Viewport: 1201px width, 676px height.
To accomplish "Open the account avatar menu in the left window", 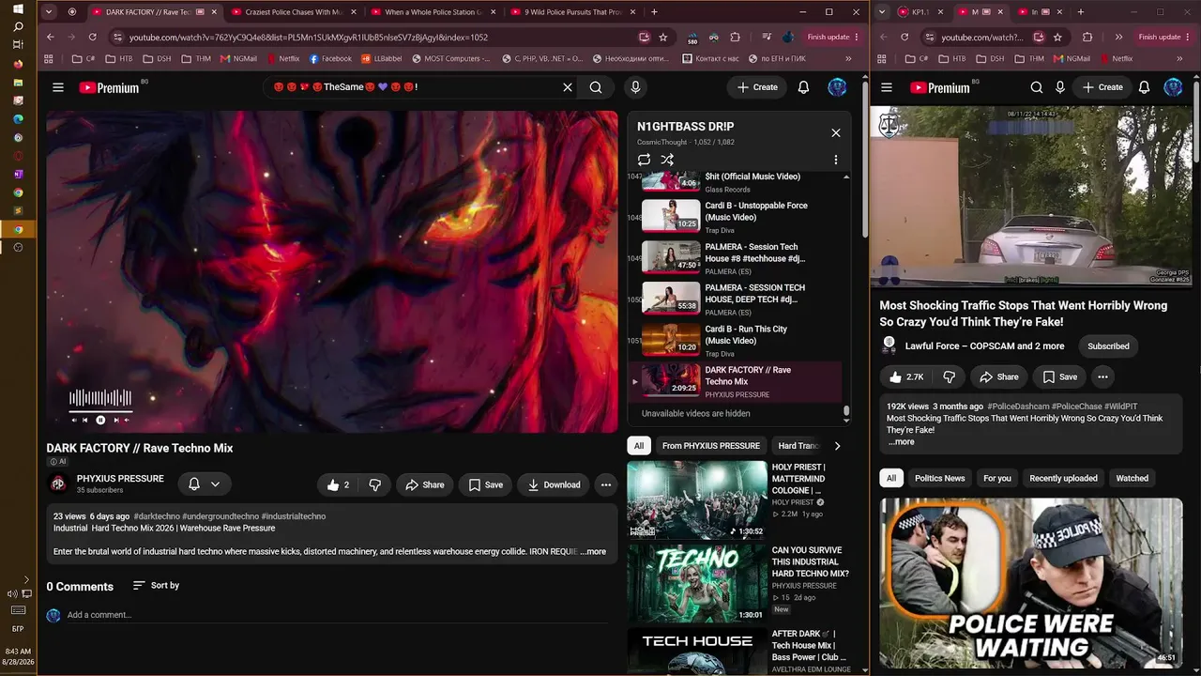I will pyautogui.click(x=837, y=87).
